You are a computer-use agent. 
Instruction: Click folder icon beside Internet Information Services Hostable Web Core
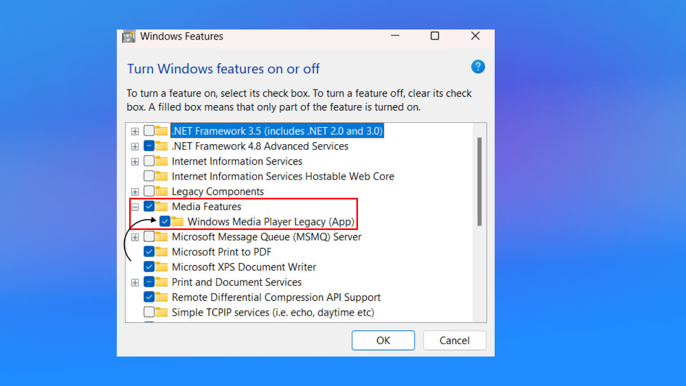pyautogui.click(x=162, y=176)
